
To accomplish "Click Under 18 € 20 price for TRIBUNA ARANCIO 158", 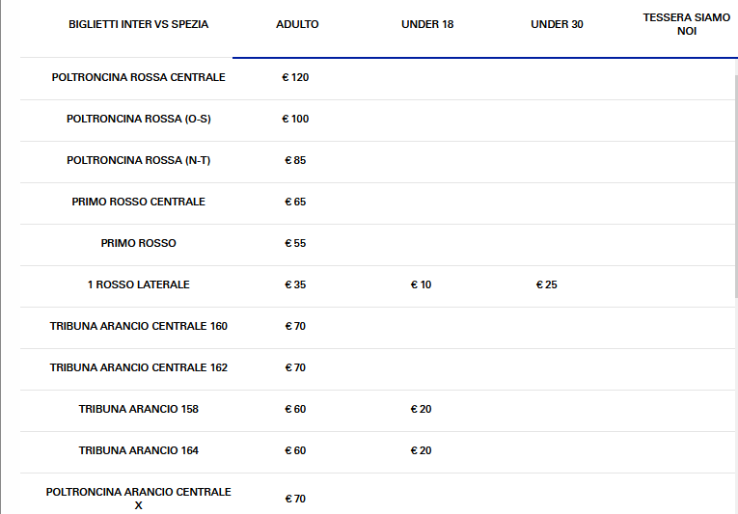I will point(421,409).
